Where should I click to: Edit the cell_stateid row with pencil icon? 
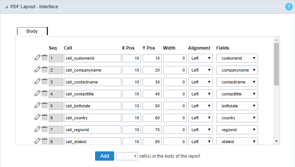37,141
